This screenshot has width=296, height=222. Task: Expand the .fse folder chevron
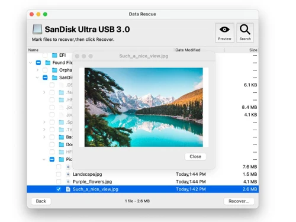tap(44, 92)
